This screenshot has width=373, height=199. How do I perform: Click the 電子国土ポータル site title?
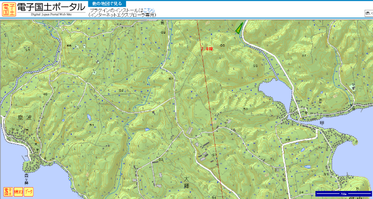click(x=51, y=7)
